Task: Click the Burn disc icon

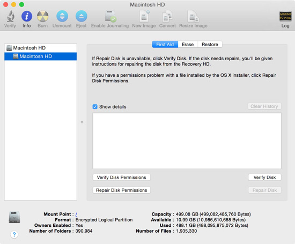Action: pos(43,16)
